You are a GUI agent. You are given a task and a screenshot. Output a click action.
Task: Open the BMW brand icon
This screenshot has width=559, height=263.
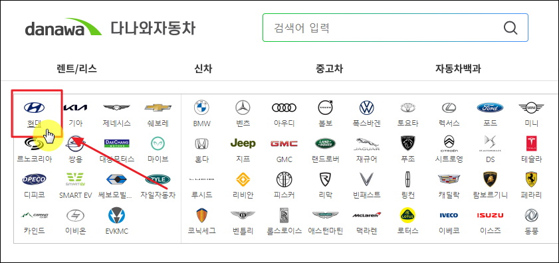[x=202, y=108]
